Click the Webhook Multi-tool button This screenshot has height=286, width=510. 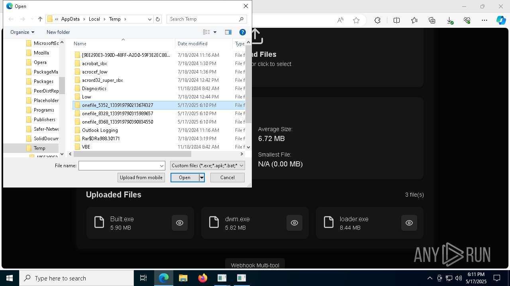point(255,265)
